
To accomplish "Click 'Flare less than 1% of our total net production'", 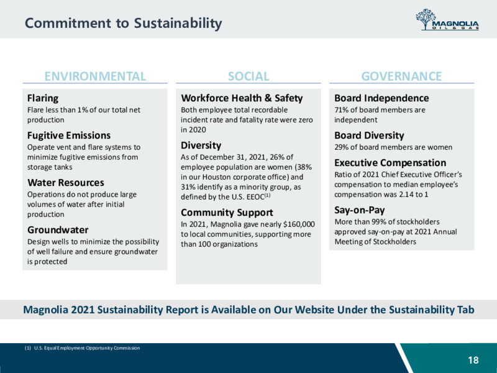I will [84, 115].
